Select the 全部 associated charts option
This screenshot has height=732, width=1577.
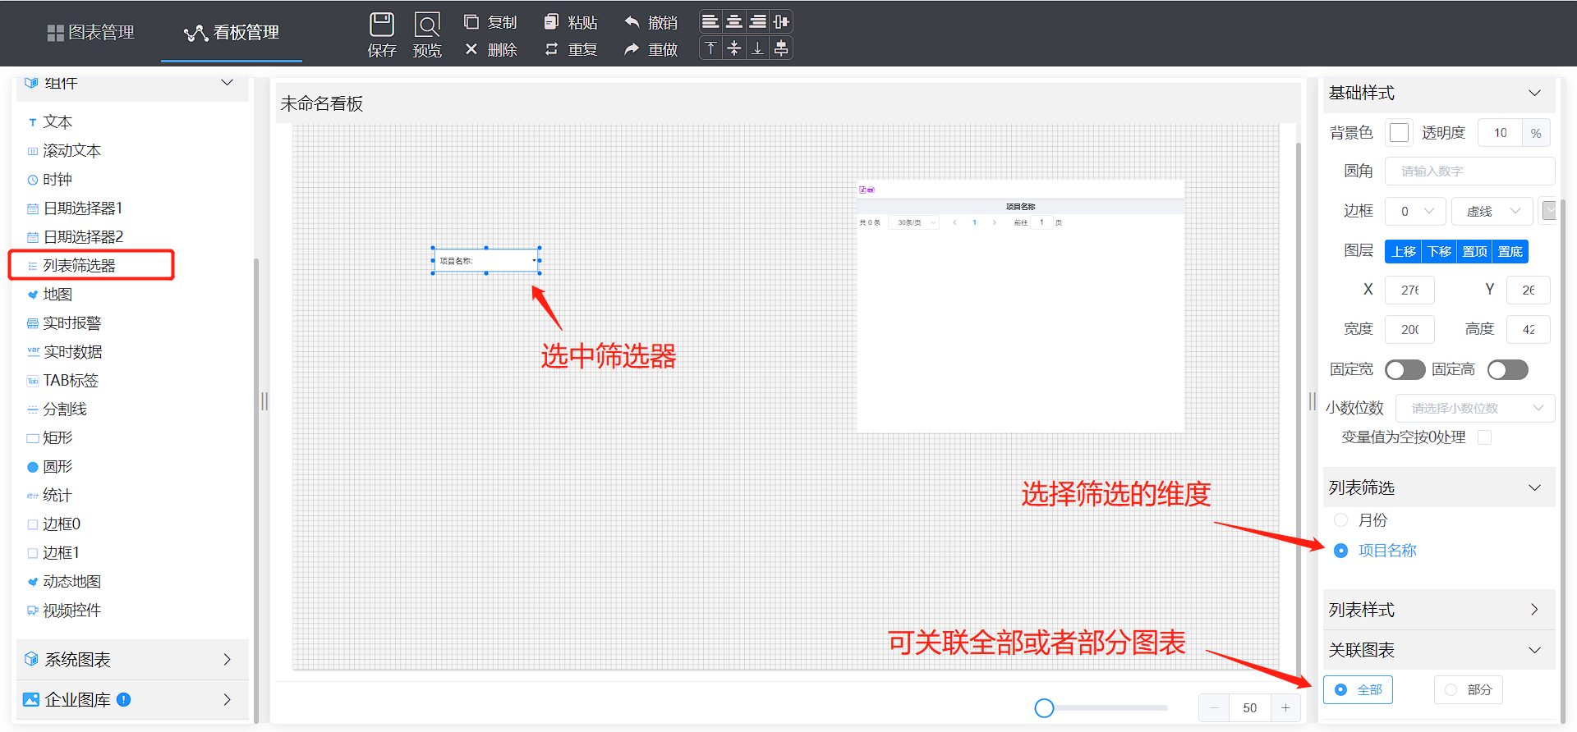(x=1358, y=690)
